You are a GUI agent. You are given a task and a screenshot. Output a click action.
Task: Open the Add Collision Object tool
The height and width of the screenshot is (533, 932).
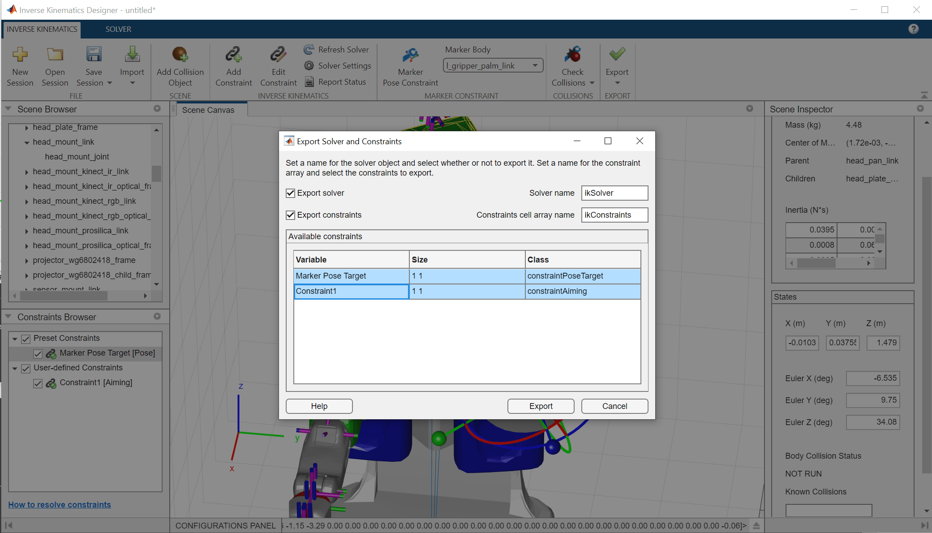[x=180, y=55]
